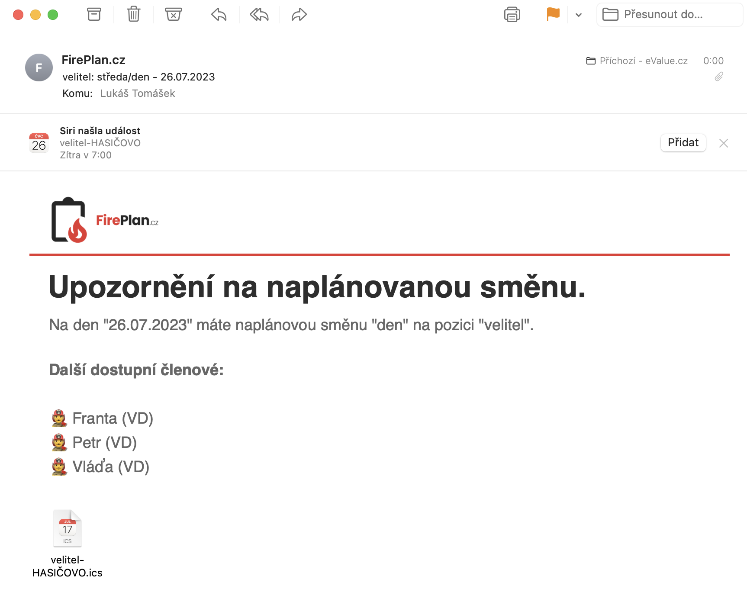This screenshot has width=747, height=592.
Task: Forward this email
Action: click(x=299, y=15)
